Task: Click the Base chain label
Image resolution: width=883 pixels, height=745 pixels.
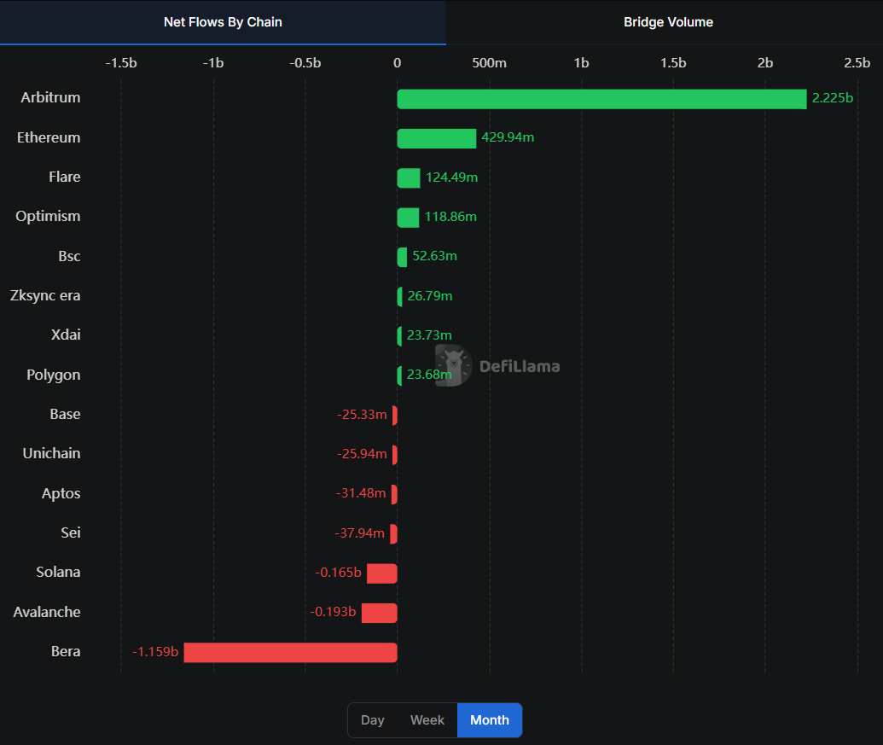Action: click(66, 414)
